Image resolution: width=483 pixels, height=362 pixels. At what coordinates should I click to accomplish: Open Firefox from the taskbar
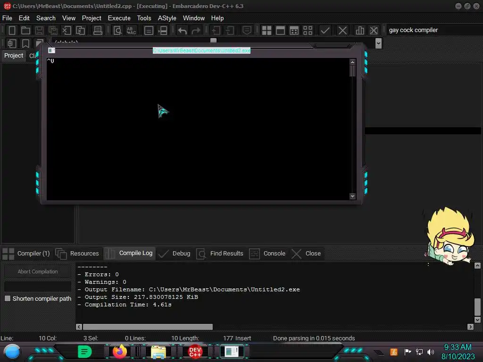(x=120, y=352)
